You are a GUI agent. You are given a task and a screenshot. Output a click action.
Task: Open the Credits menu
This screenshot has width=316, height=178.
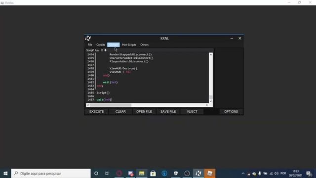101,44
